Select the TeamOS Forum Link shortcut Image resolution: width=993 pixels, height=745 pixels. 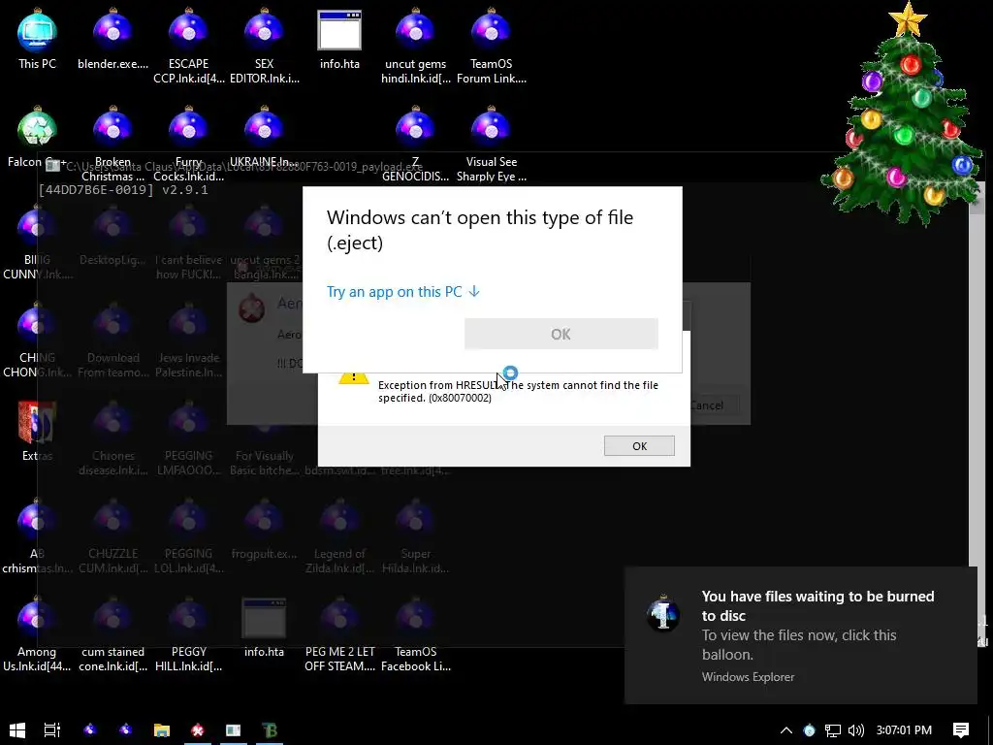pyautogui.click(x=492, y=46)
